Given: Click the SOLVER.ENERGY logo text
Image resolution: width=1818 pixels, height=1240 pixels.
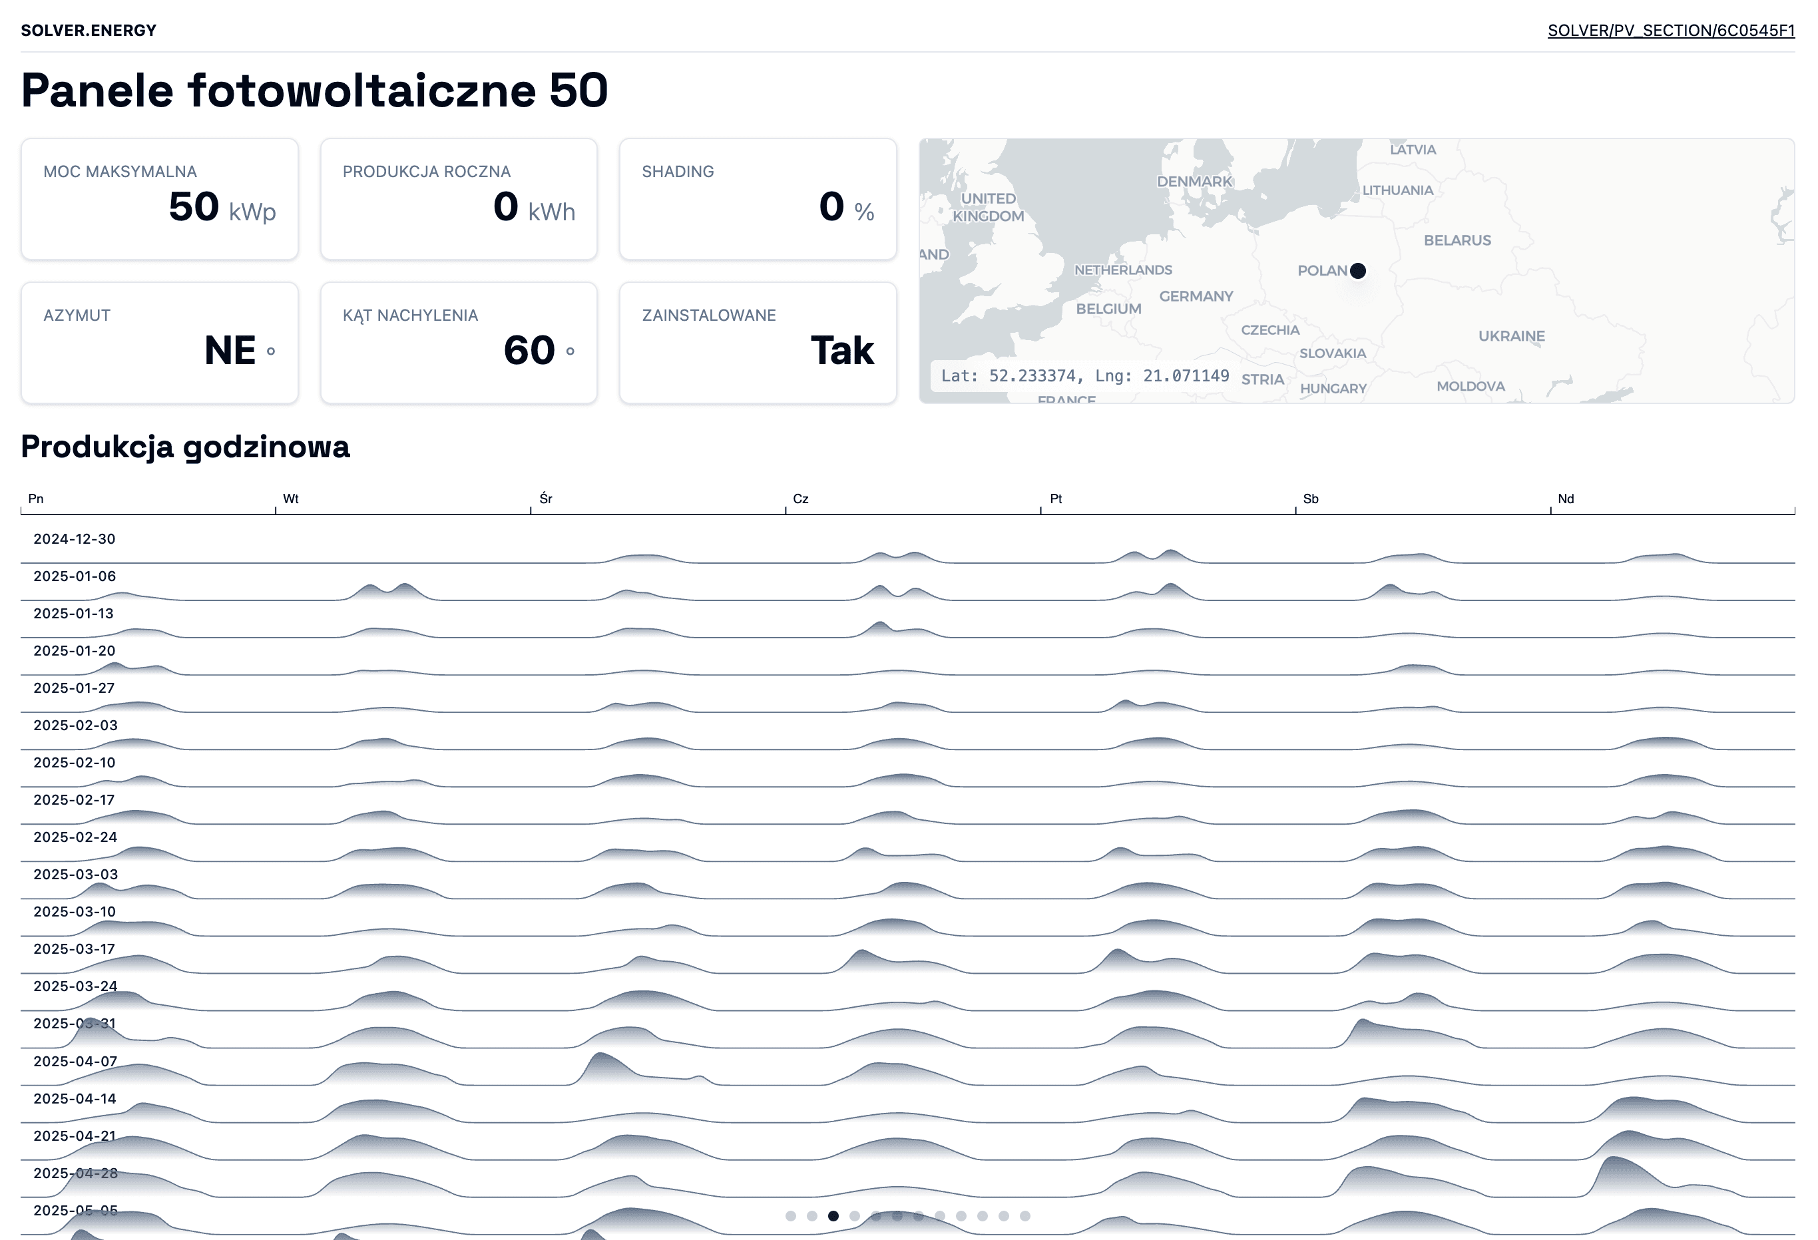Looking at the screenshot, I should (89, 31).
